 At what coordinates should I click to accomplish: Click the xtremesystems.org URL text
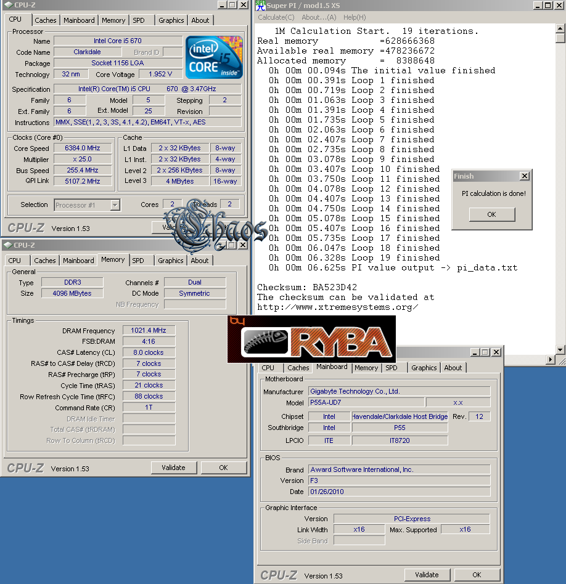click(337, 307)
